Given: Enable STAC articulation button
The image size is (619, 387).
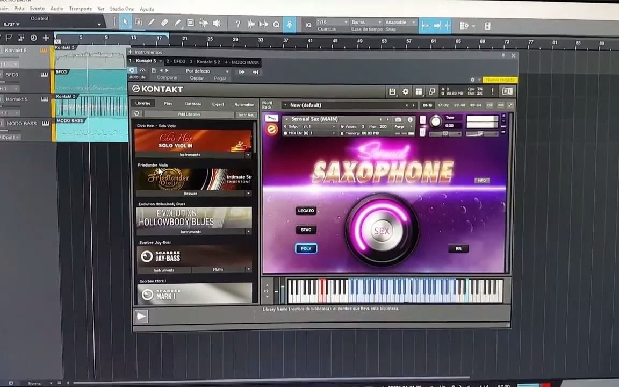Looking at the screenshot, I should tap(306, 230).
